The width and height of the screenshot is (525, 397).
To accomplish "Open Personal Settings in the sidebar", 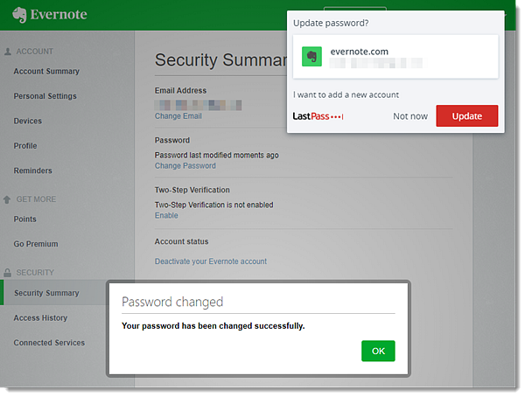I will coord(45,96).
